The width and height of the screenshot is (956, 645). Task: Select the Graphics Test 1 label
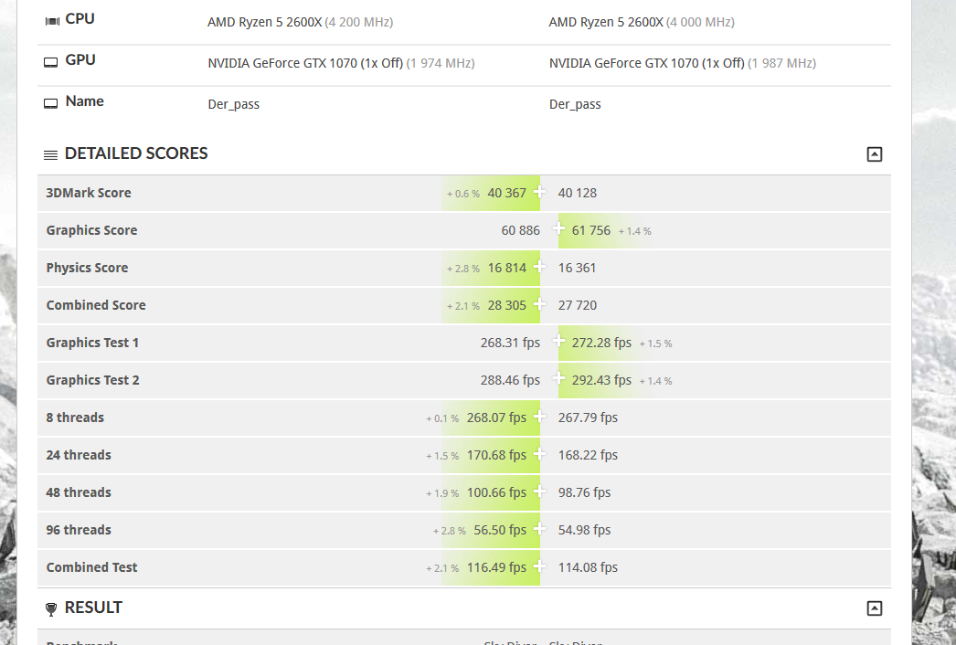(x=92, y=344)
